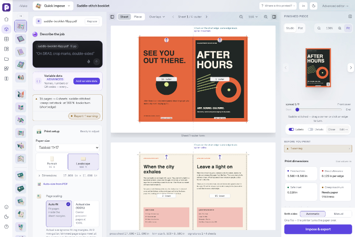Select the Flat preview tab
Viewport: 355px width, 237px height.
pyautogui.click(x=301, y=28)
